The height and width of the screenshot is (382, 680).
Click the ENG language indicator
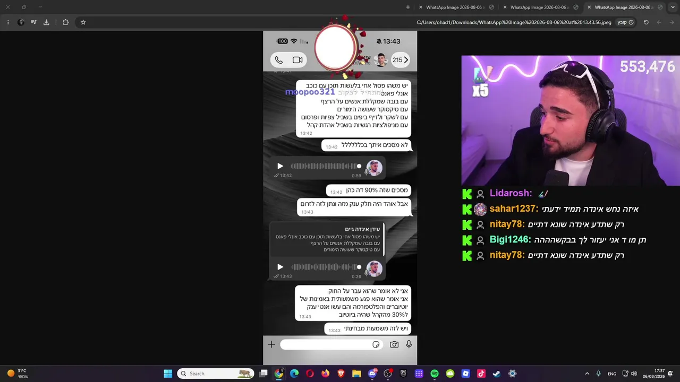pyautogui.click(x=612, y=374)
